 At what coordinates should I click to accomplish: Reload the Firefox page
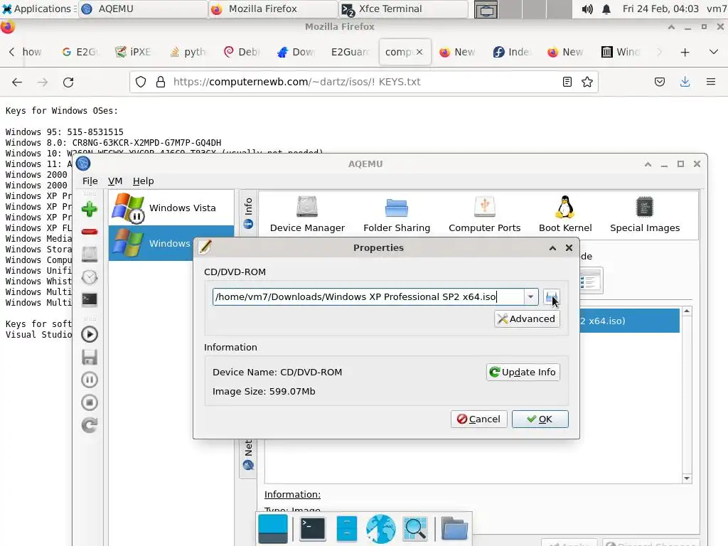68,82
